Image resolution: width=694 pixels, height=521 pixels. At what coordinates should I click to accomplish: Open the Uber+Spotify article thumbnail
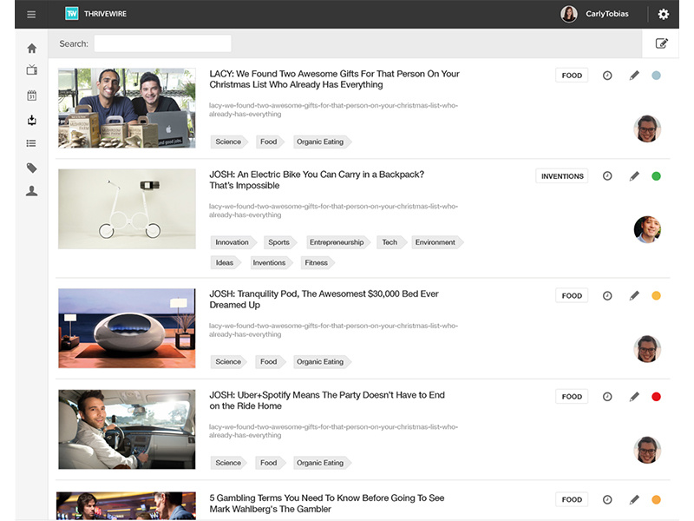tap(127, 430)
